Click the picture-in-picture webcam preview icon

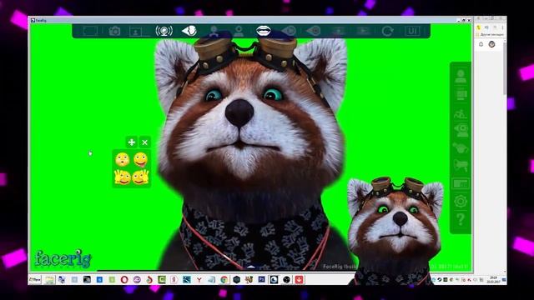(135, 32)
